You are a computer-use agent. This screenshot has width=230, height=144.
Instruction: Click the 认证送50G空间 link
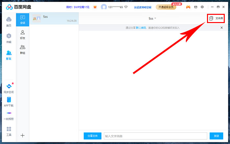143,7
